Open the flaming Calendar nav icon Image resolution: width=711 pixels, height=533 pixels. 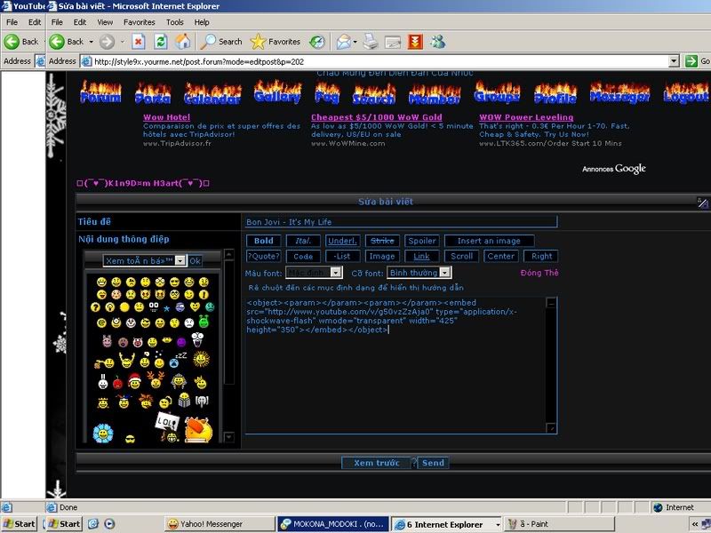click(x=212, y=93)
